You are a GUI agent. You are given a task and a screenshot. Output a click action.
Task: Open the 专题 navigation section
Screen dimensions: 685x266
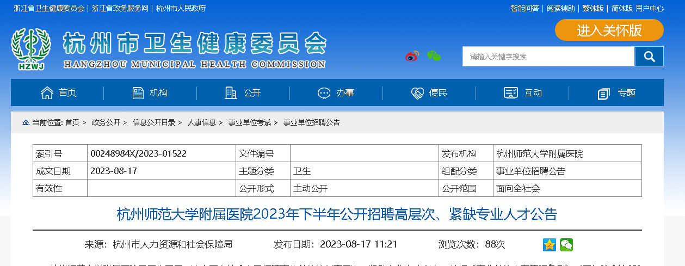(x=616, y=93)
